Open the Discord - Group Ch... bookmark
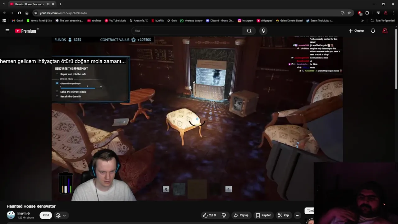398x224 pixels. (220, 21)
